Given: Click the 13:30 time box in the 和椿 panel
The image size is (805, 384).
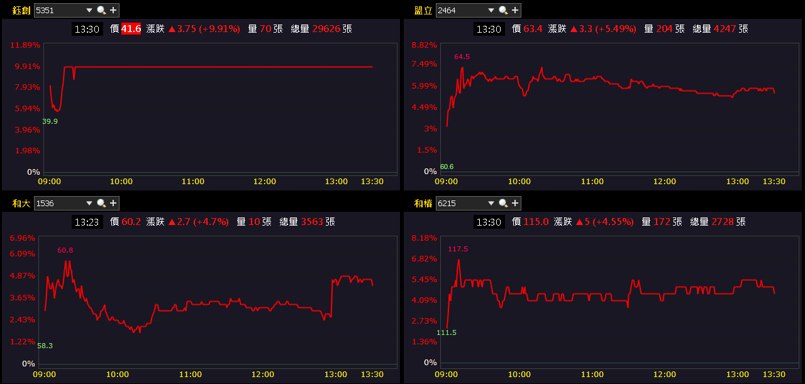Looking at the screenshot, I should (489, 222).
